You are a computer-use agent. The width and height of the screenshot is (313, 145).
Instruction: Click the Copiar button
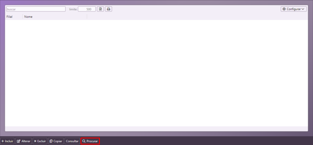point(56,141)
